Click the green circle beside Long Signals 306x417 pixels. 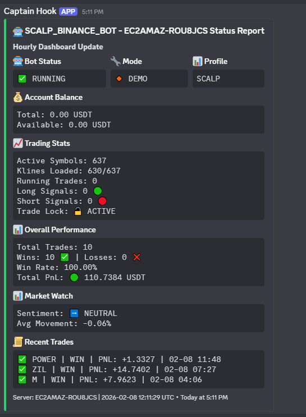98,191
